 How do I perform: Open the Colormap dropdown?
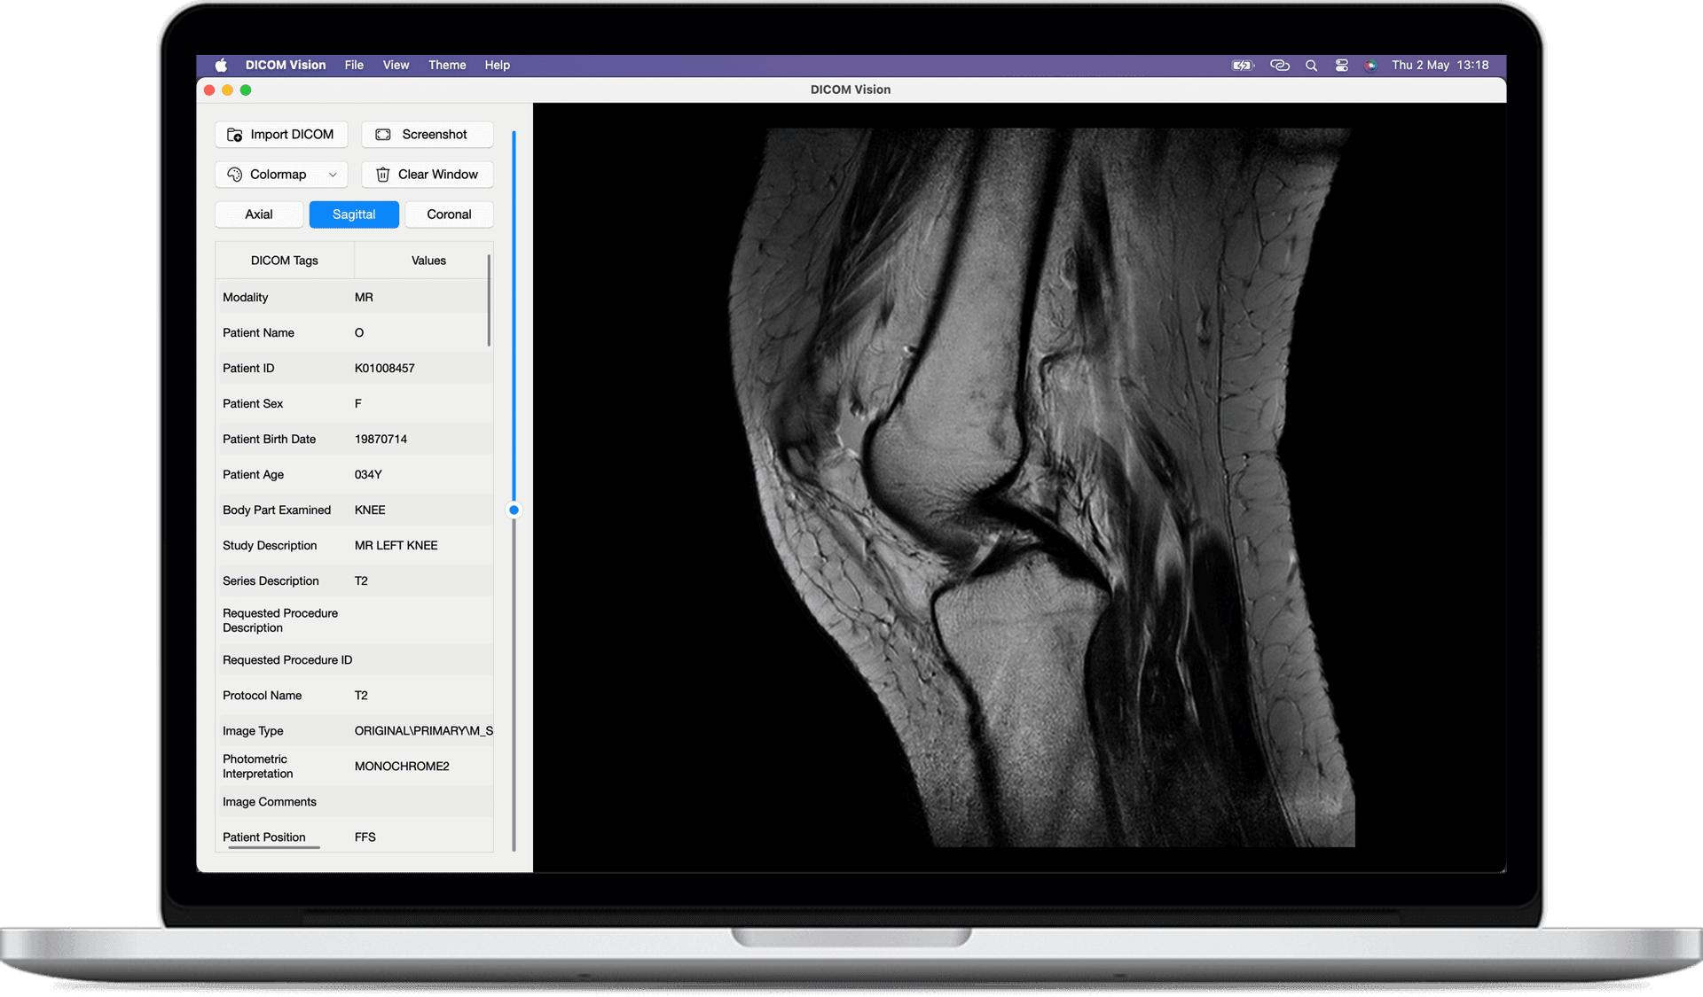click(x=333, y=174)
